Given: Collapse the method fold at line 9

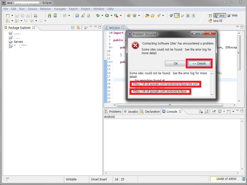Looking at the screenshot, I should click(x=111, y=47).
